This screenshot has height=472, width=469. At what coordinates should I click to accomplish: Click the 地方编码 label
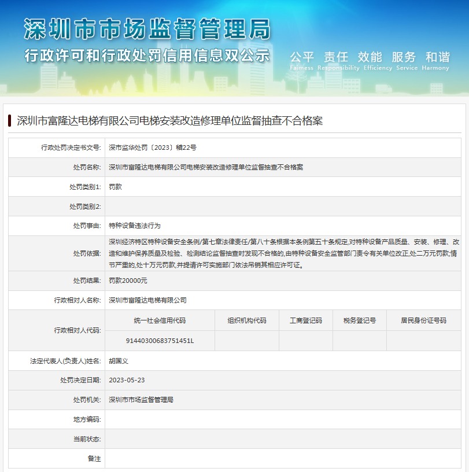pos(87,419)
